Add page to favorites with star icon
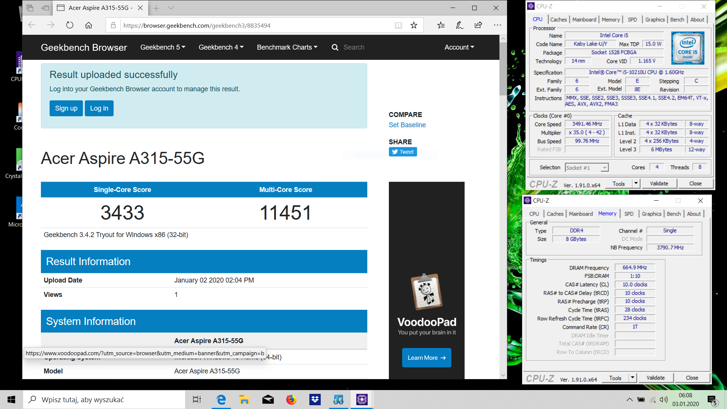This screenshot has width=727, height=409. click(x=413, y=25)
